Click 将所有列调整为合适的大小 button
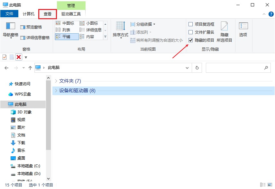Screen dimensions: 275x189 (156, 40)
